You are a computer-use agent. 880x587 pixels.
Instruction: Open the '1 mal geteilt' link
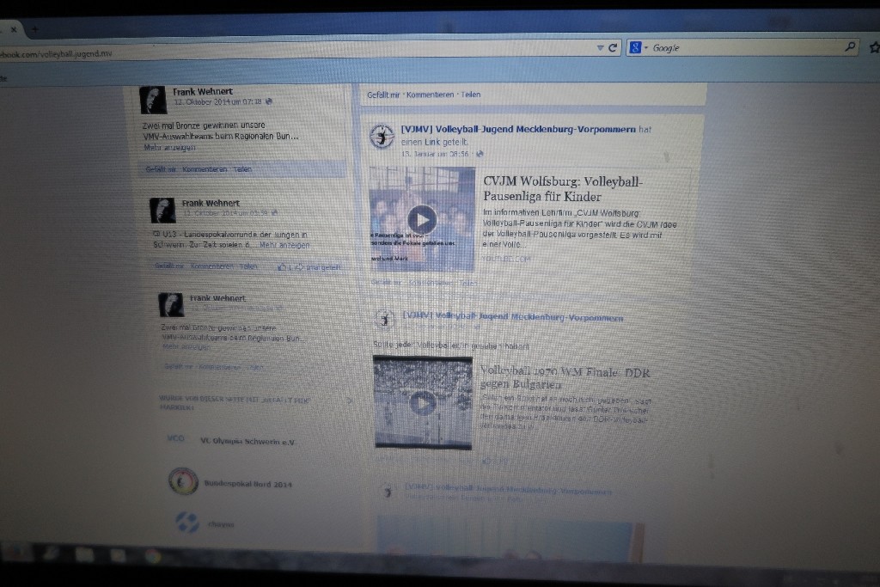323,267
